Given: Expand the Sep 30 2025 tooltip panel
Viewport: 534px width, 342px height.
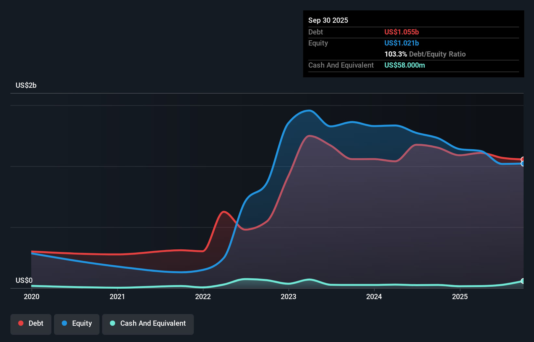Looking at the screenshot, I should (328, 20).
